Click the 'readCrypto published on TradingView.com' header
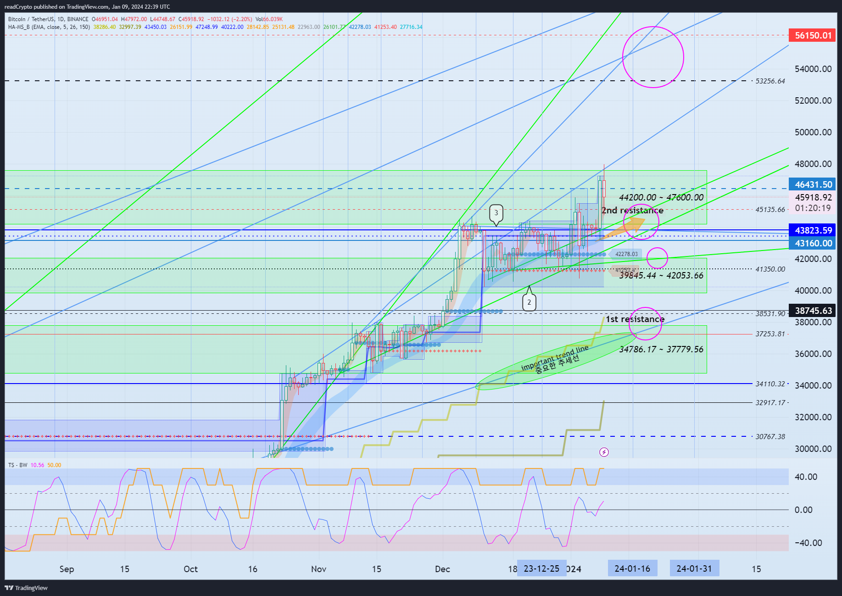The image size is (842, 596). click(56, 7)
